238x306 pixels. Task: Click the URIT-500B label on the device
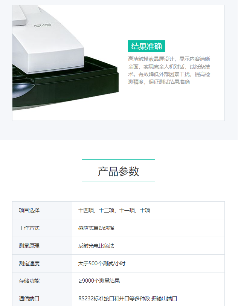point(42,25)
